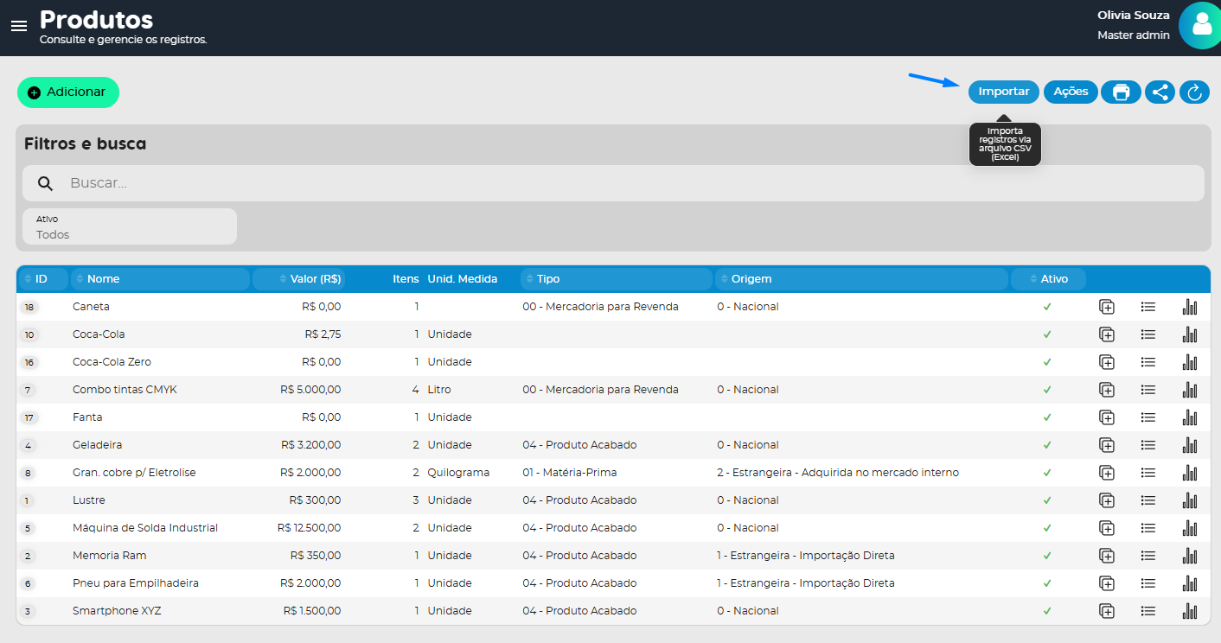Open item list for Geladeira
This screenshot has width=1221, height=643.
tap(1147, 445)
